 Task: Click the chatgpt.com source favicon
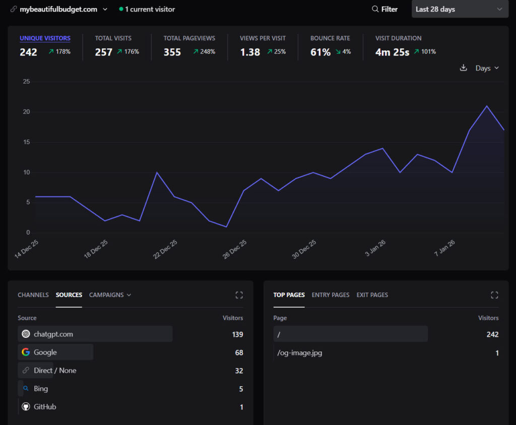pos(26,334)
